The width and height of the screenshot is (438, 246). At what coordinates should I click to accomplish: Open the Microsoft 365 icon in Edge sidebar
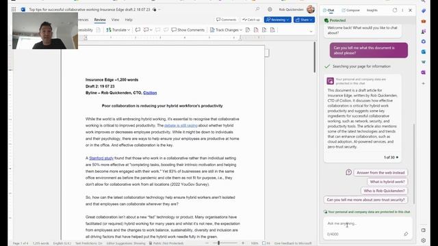coord(424,42)
